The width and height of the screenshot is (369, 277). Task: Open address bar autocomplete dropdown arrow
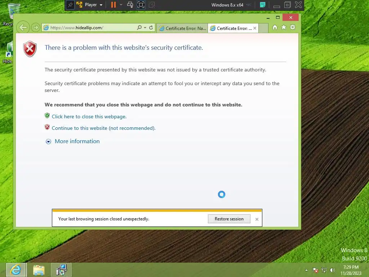coord(145,27)
